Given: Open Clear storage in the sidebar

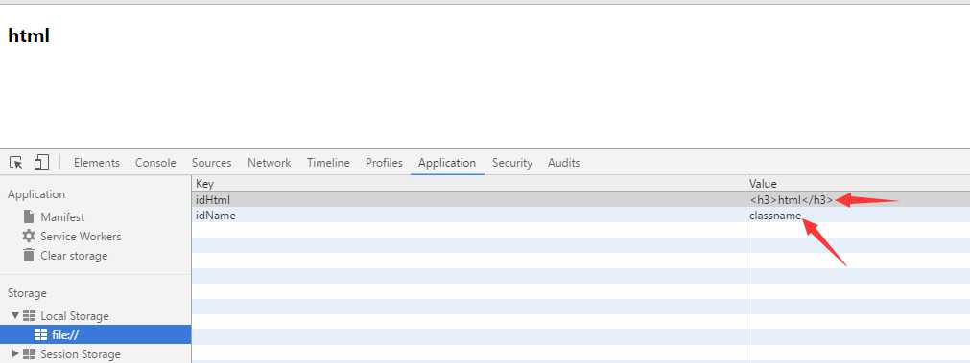Looking at the screenshot, I should click(74, 255).
